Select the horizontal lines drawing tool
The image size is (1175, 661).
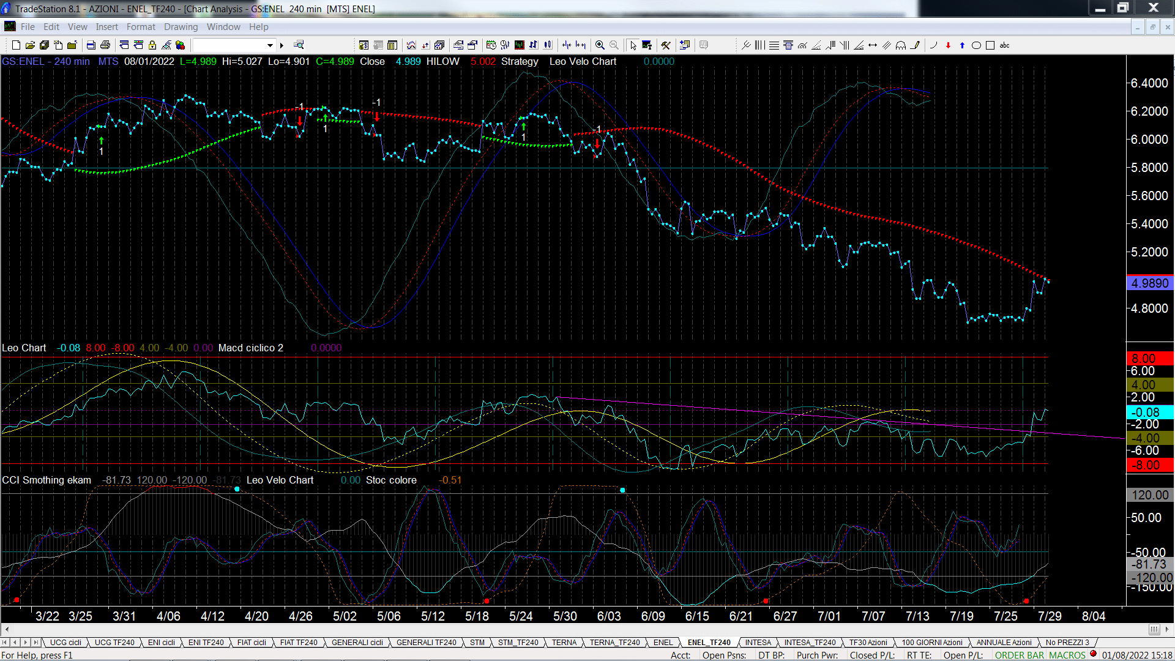pyautogui.click(x=774, y=45)
